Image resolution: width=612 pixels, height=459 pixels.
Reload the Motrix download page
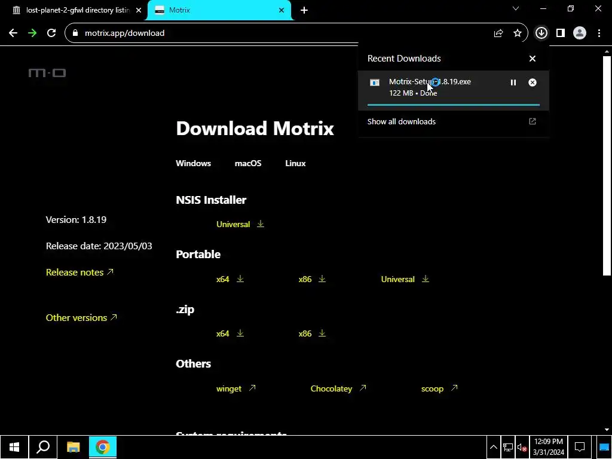(x=51, y=33)
